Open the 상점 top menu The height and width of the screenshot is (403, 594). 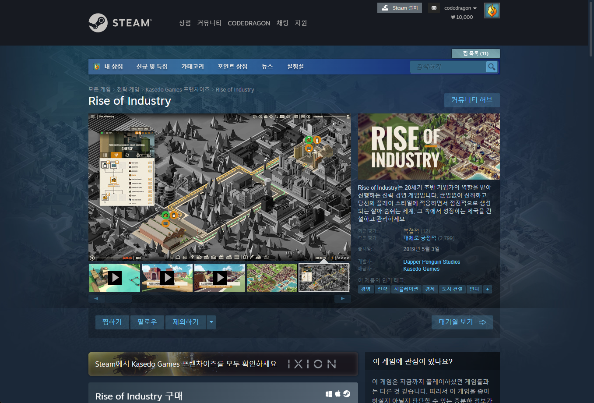(185, 23)
